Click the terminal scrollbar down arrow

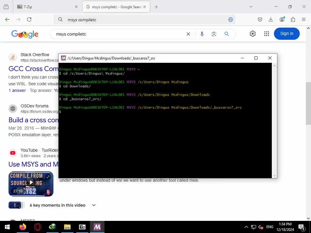point(274,176)
